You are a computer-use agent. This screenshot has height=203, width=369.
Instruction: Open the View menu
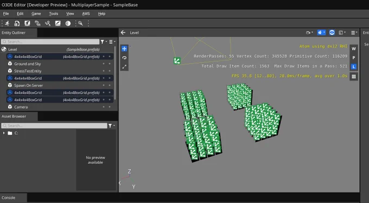pyautogui.click(x=70, y=14)
